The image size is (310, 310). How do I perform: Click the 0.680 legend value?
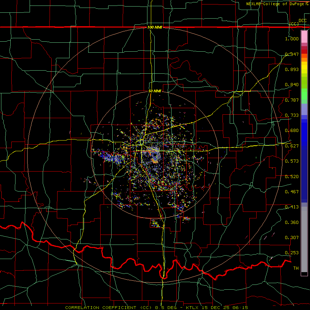click(292, 131)
